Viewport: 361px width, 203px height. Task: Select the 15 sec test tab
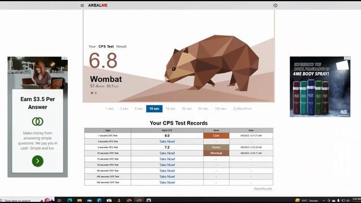point(170,109)
